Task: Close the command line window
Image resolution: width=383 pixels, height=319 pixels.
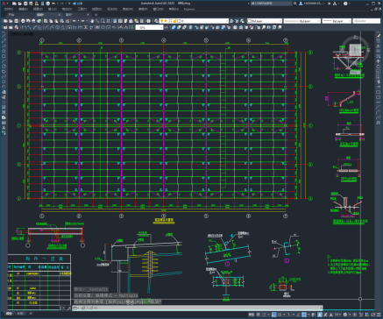Action: pyautogui.click(x=63, y=308)
